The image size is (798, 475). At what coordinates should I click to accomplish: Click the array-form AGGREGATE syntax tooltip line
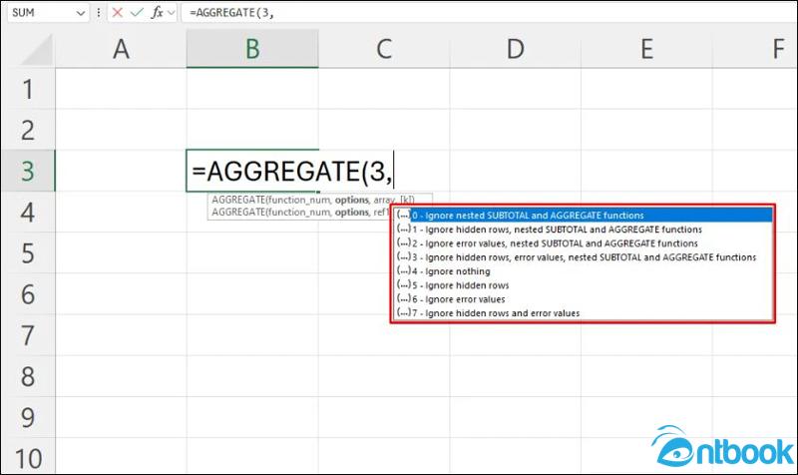point(313,201)
